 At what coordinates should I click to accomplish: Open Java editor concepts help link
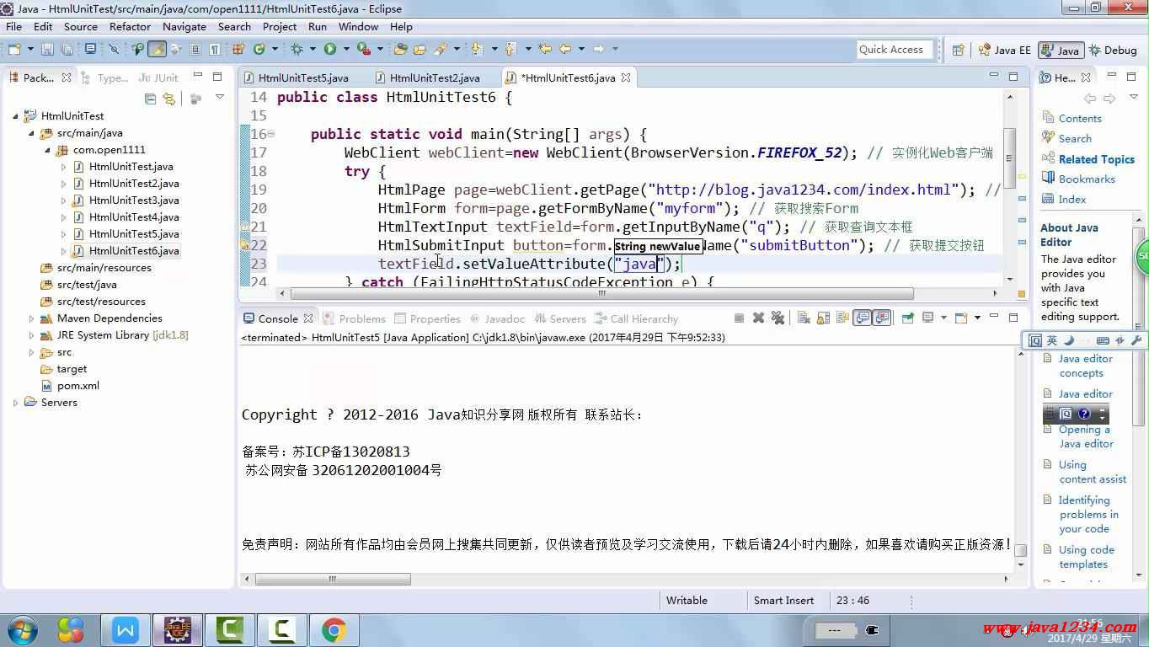click(x=1085, y=366)
